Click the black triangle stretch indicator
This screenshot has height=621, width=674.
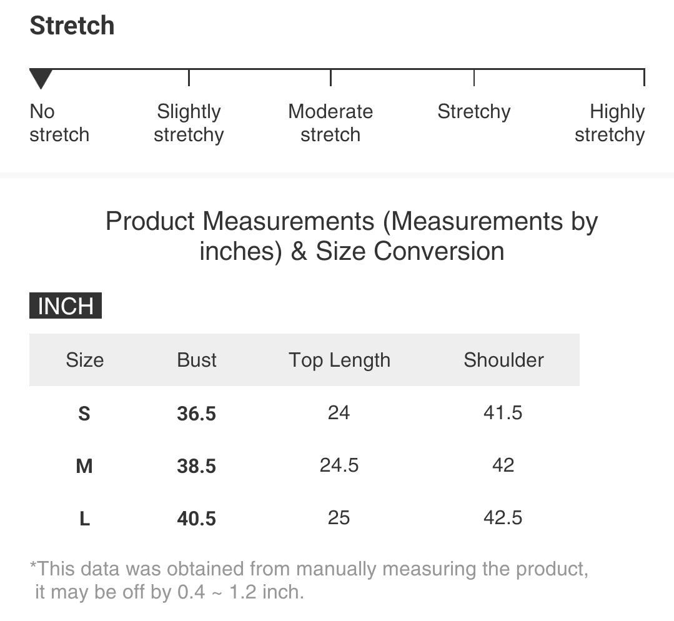pyautogui.click(x=41, y=79)
